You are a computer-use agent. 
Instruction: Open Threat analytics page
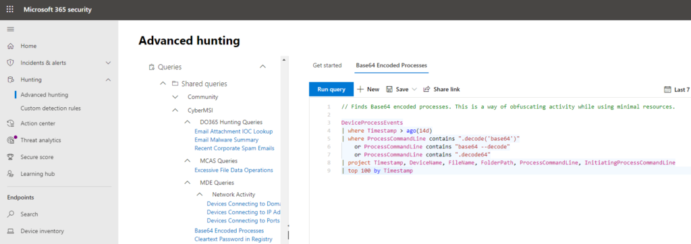(40, 140)
